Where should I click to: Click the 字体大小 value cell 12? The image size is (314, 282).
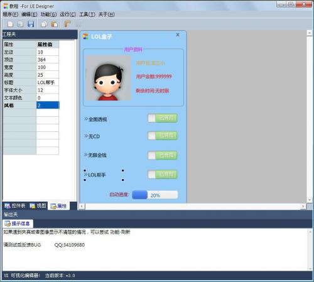pyautogui.click(x=48, y=90)
